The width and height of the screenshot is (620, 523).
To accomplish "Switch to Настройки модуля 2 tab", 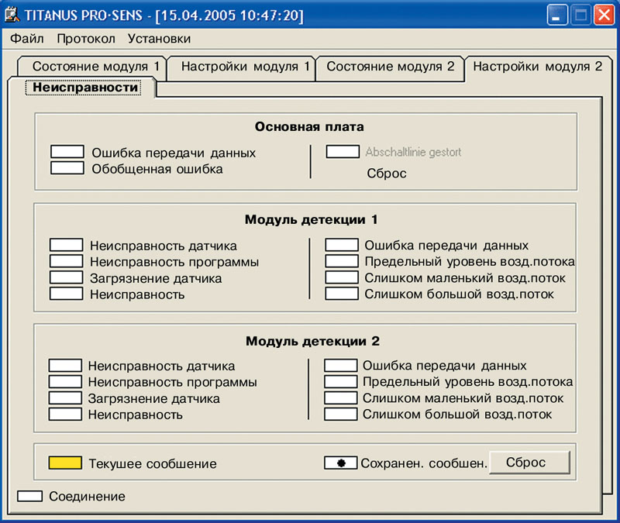I will [538, 67].
